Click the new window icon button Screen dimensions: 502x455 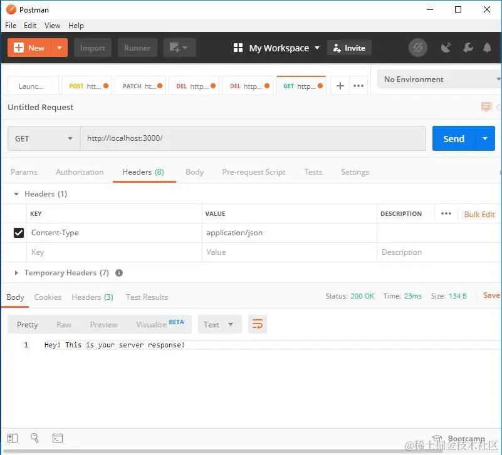179,48
